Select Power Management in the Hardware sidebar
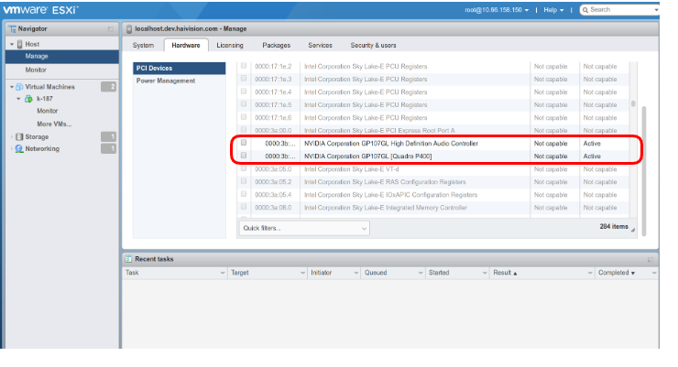Screen dimensions: 678x367 click(166, 81)
